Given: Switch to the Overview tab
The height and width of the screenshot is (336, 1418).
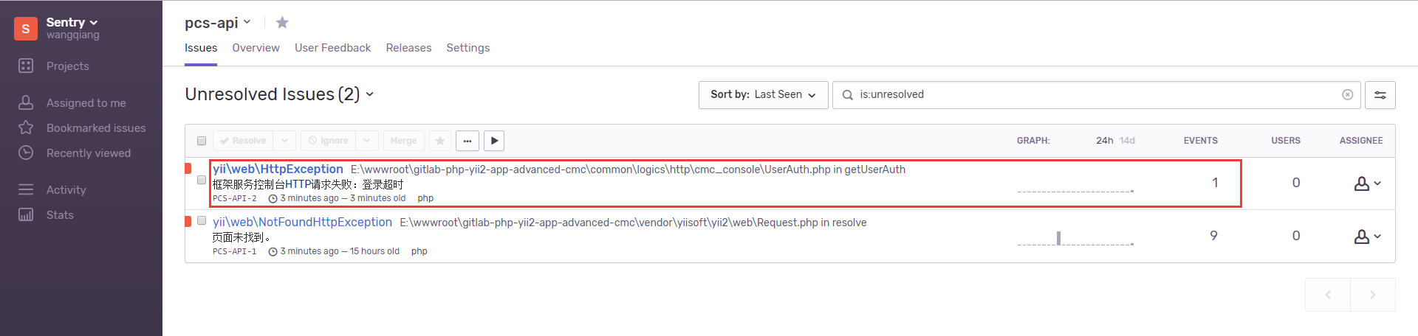Looking at the screenshot, I should click(x=256, y=48).
